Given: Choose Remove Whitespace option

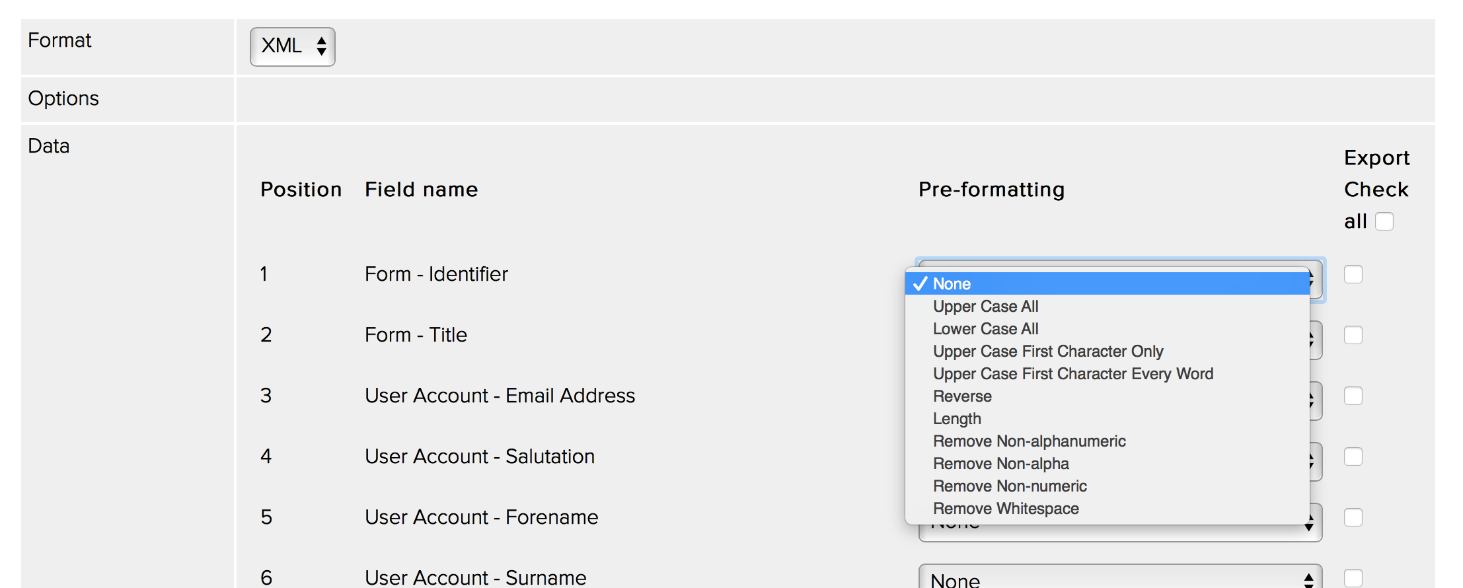Looking at the screenshot, I should [x=1005, y=509].
